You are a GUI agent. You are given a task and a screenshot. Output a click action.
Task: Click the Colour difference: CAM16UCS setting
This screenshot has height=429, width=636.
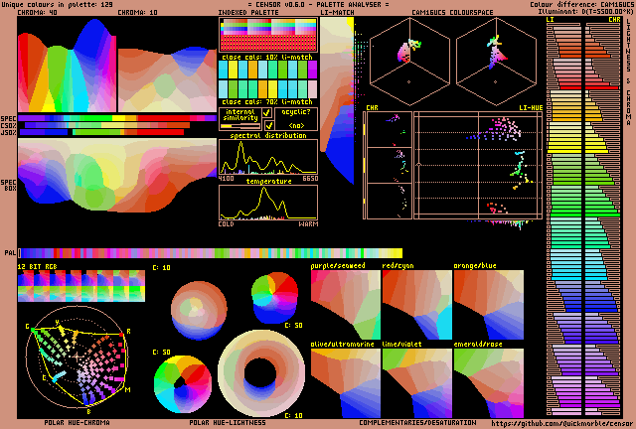point(582,4)
